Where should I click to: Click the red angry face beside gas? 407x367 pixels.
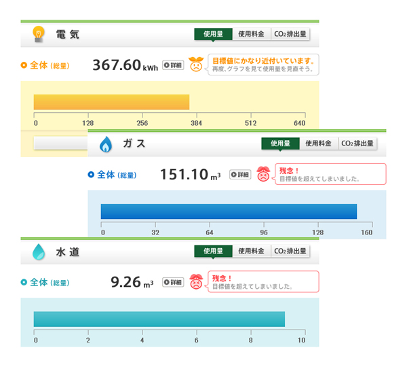tap(263, 174)
